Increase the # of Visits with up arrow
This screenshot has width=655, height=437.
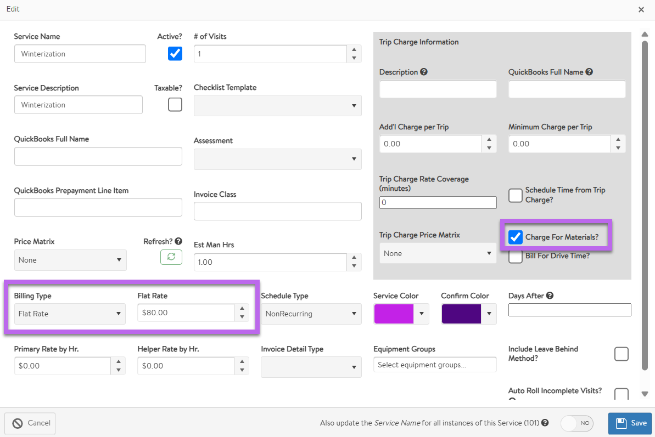pos(354,49)
